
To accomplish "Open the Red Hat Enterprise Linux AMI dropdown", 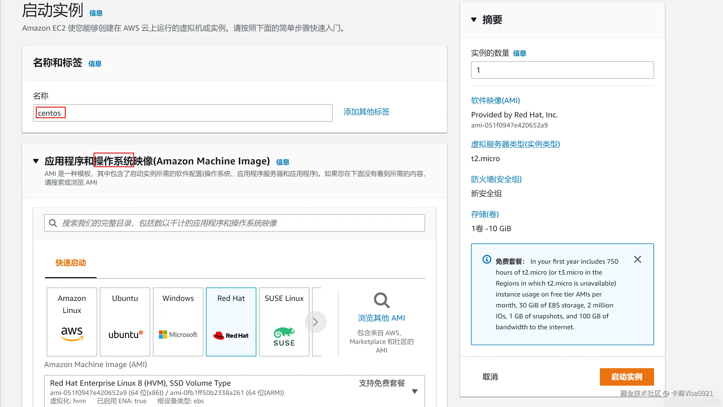I will tap(414, 391).
